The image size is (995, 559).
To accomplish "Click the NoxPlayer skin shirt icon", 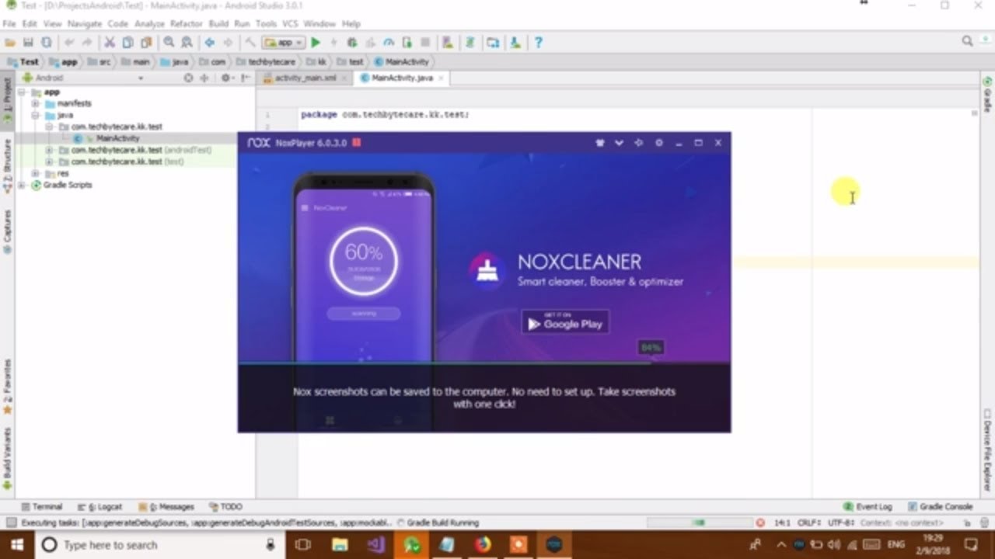I will click(599, 143).
